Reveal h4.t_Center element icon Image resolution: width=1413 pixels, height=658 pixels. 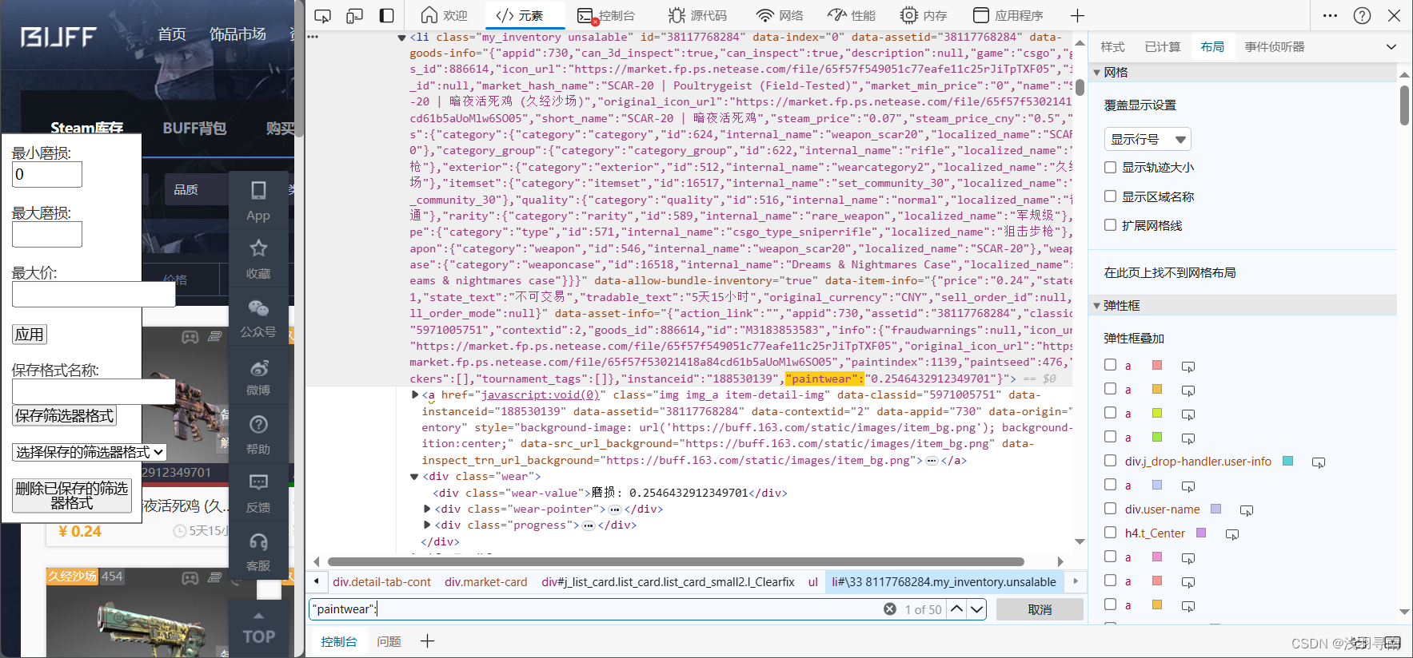tap(1232, 534)
